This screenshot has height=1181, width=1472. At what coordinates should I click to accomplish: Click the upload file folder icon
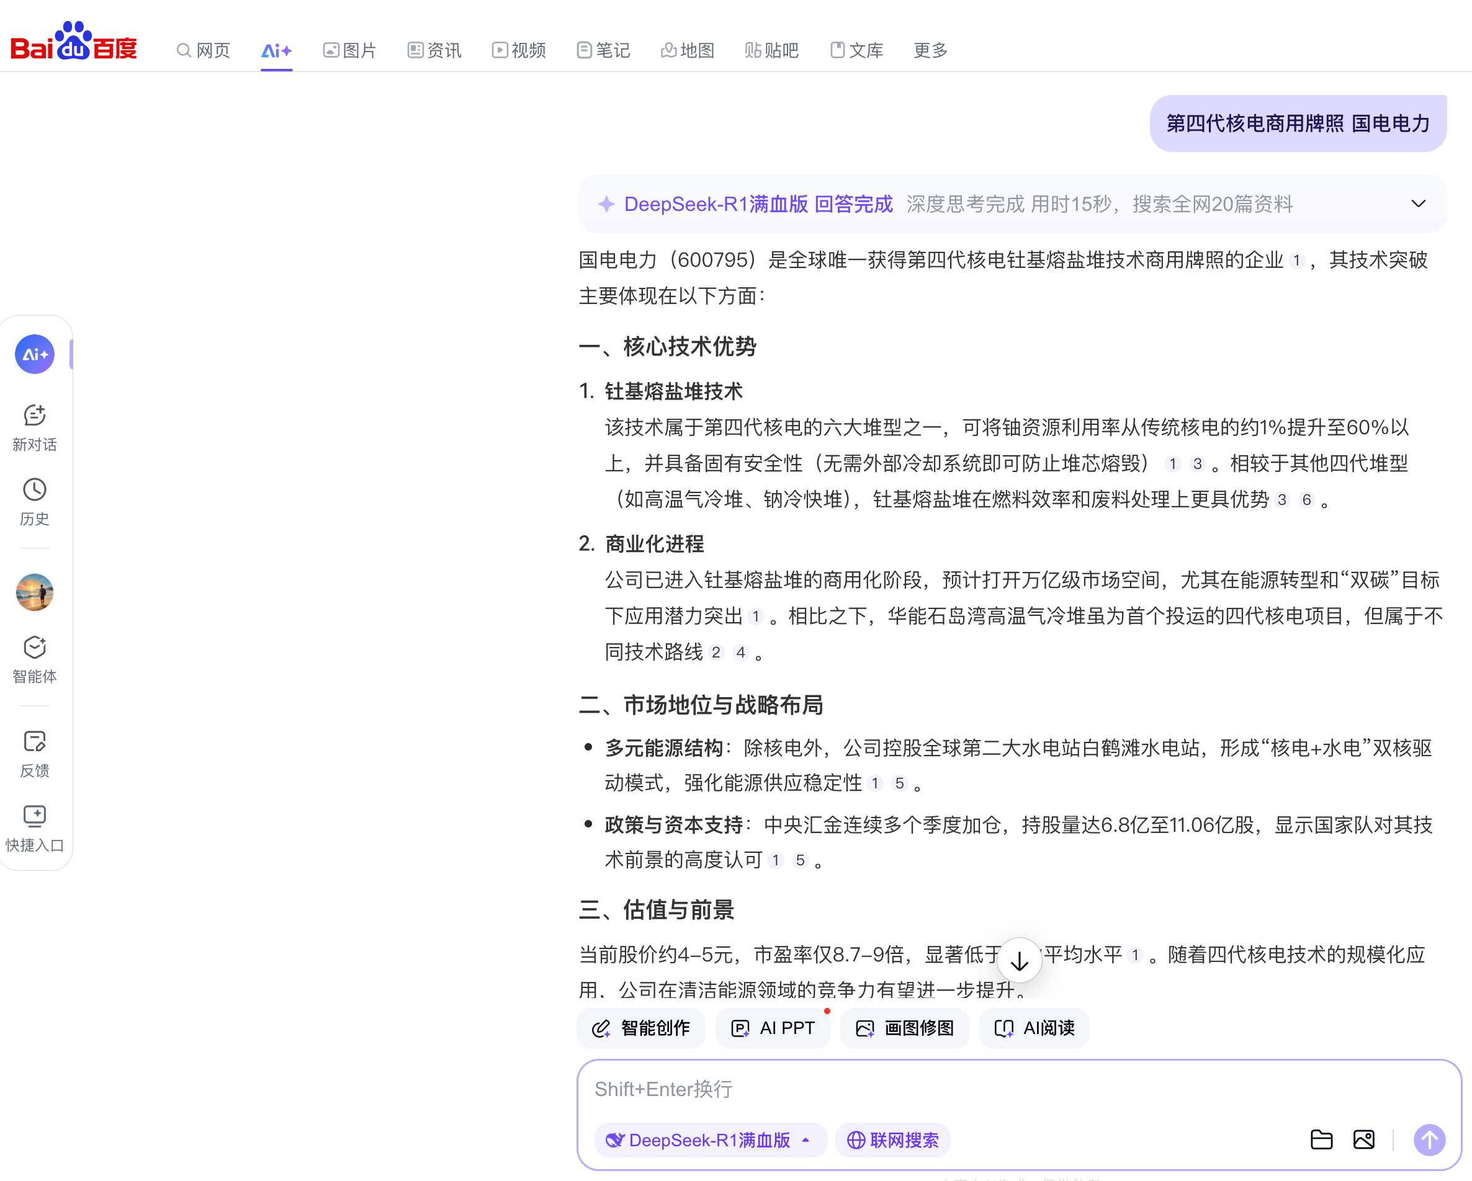pos(1322,1140)
